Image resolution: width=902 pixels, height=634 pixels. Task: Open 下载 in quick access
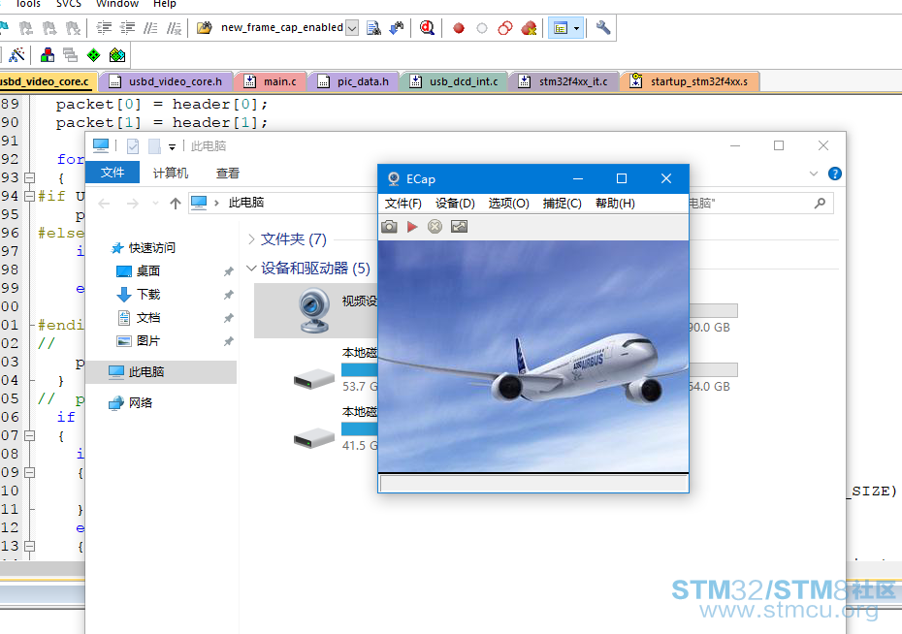click(x=147, y=295)
